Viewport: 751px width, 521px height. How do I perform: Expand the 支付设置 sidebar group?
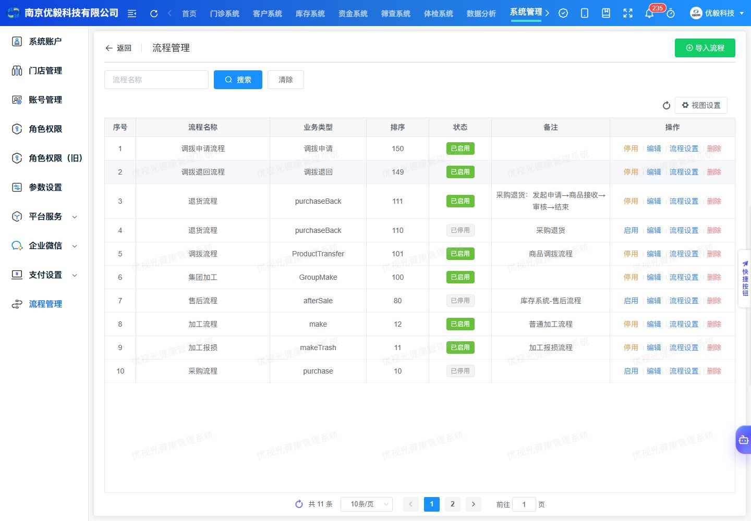(44, 275)
